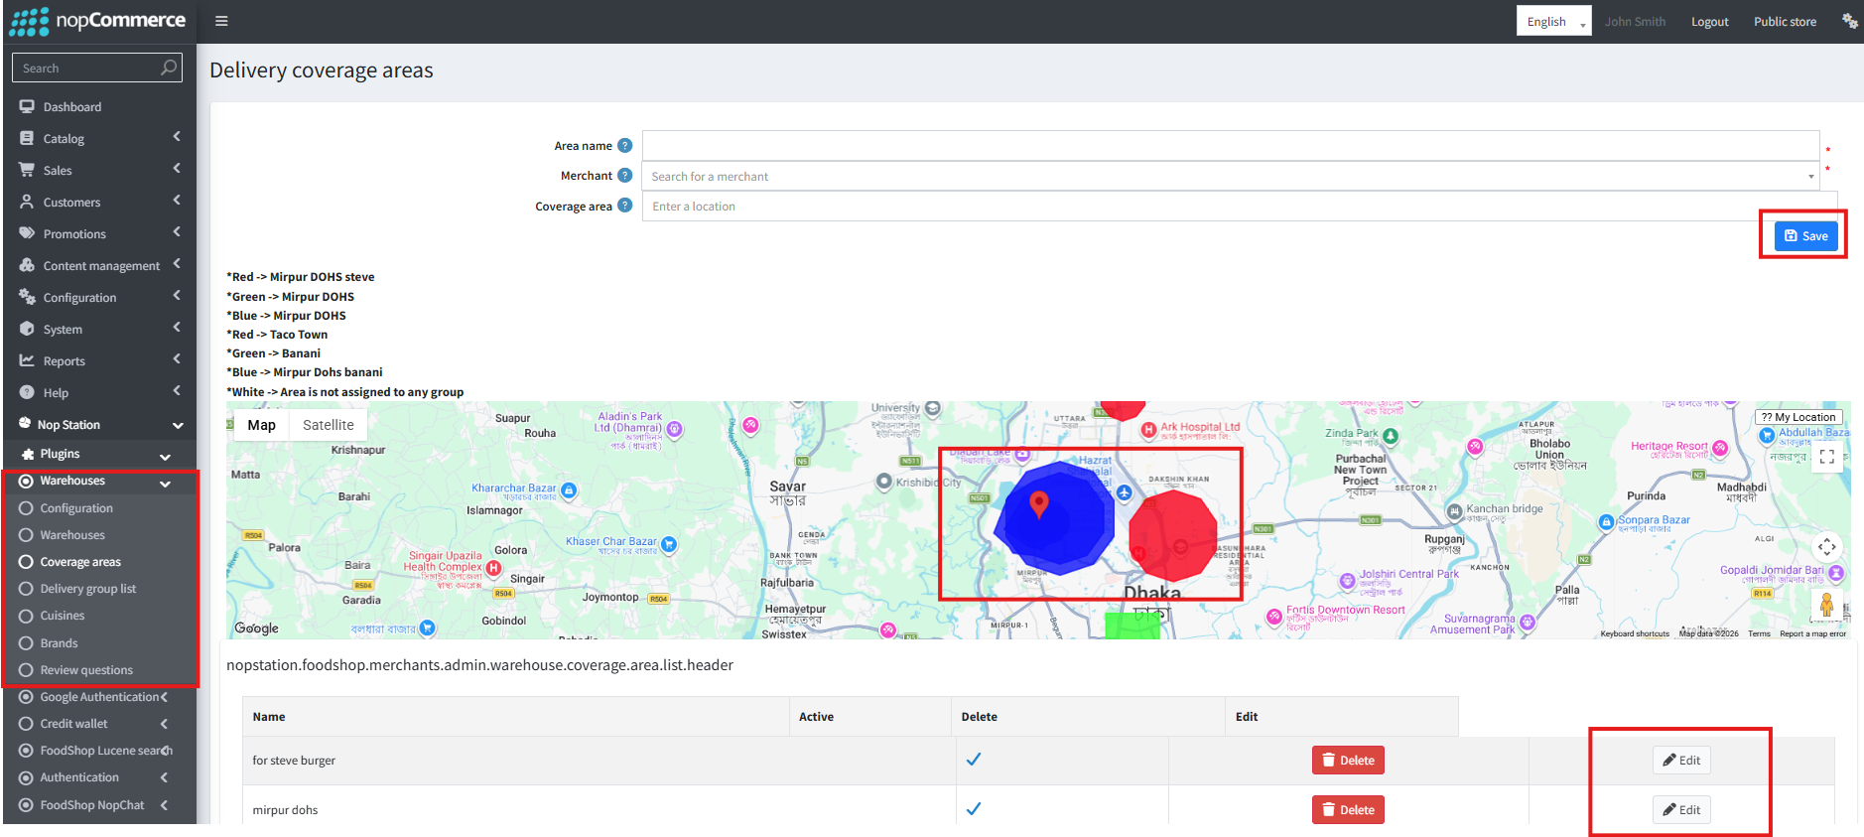This screenshot has height=837, width=1864.
Task: Open the English language dropdown
Action: (x=1553, y=21)
